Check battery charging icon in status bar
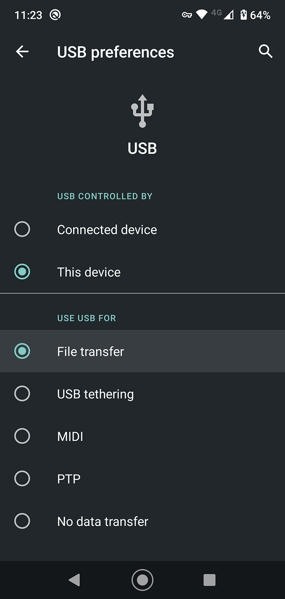285x599 pixels. click(x=243, y=14)
